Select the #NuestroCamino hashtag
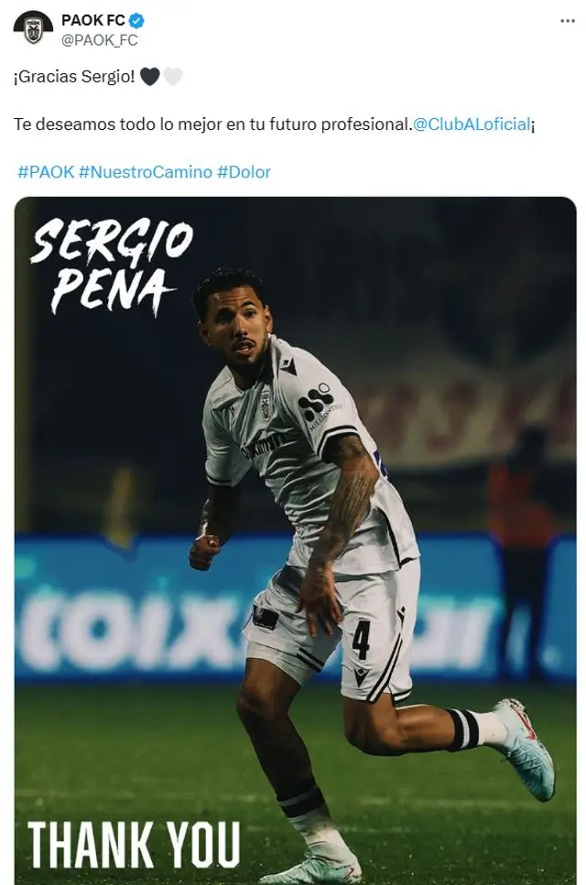This screenshot has width=586, height=885. (x=146, y=172)
